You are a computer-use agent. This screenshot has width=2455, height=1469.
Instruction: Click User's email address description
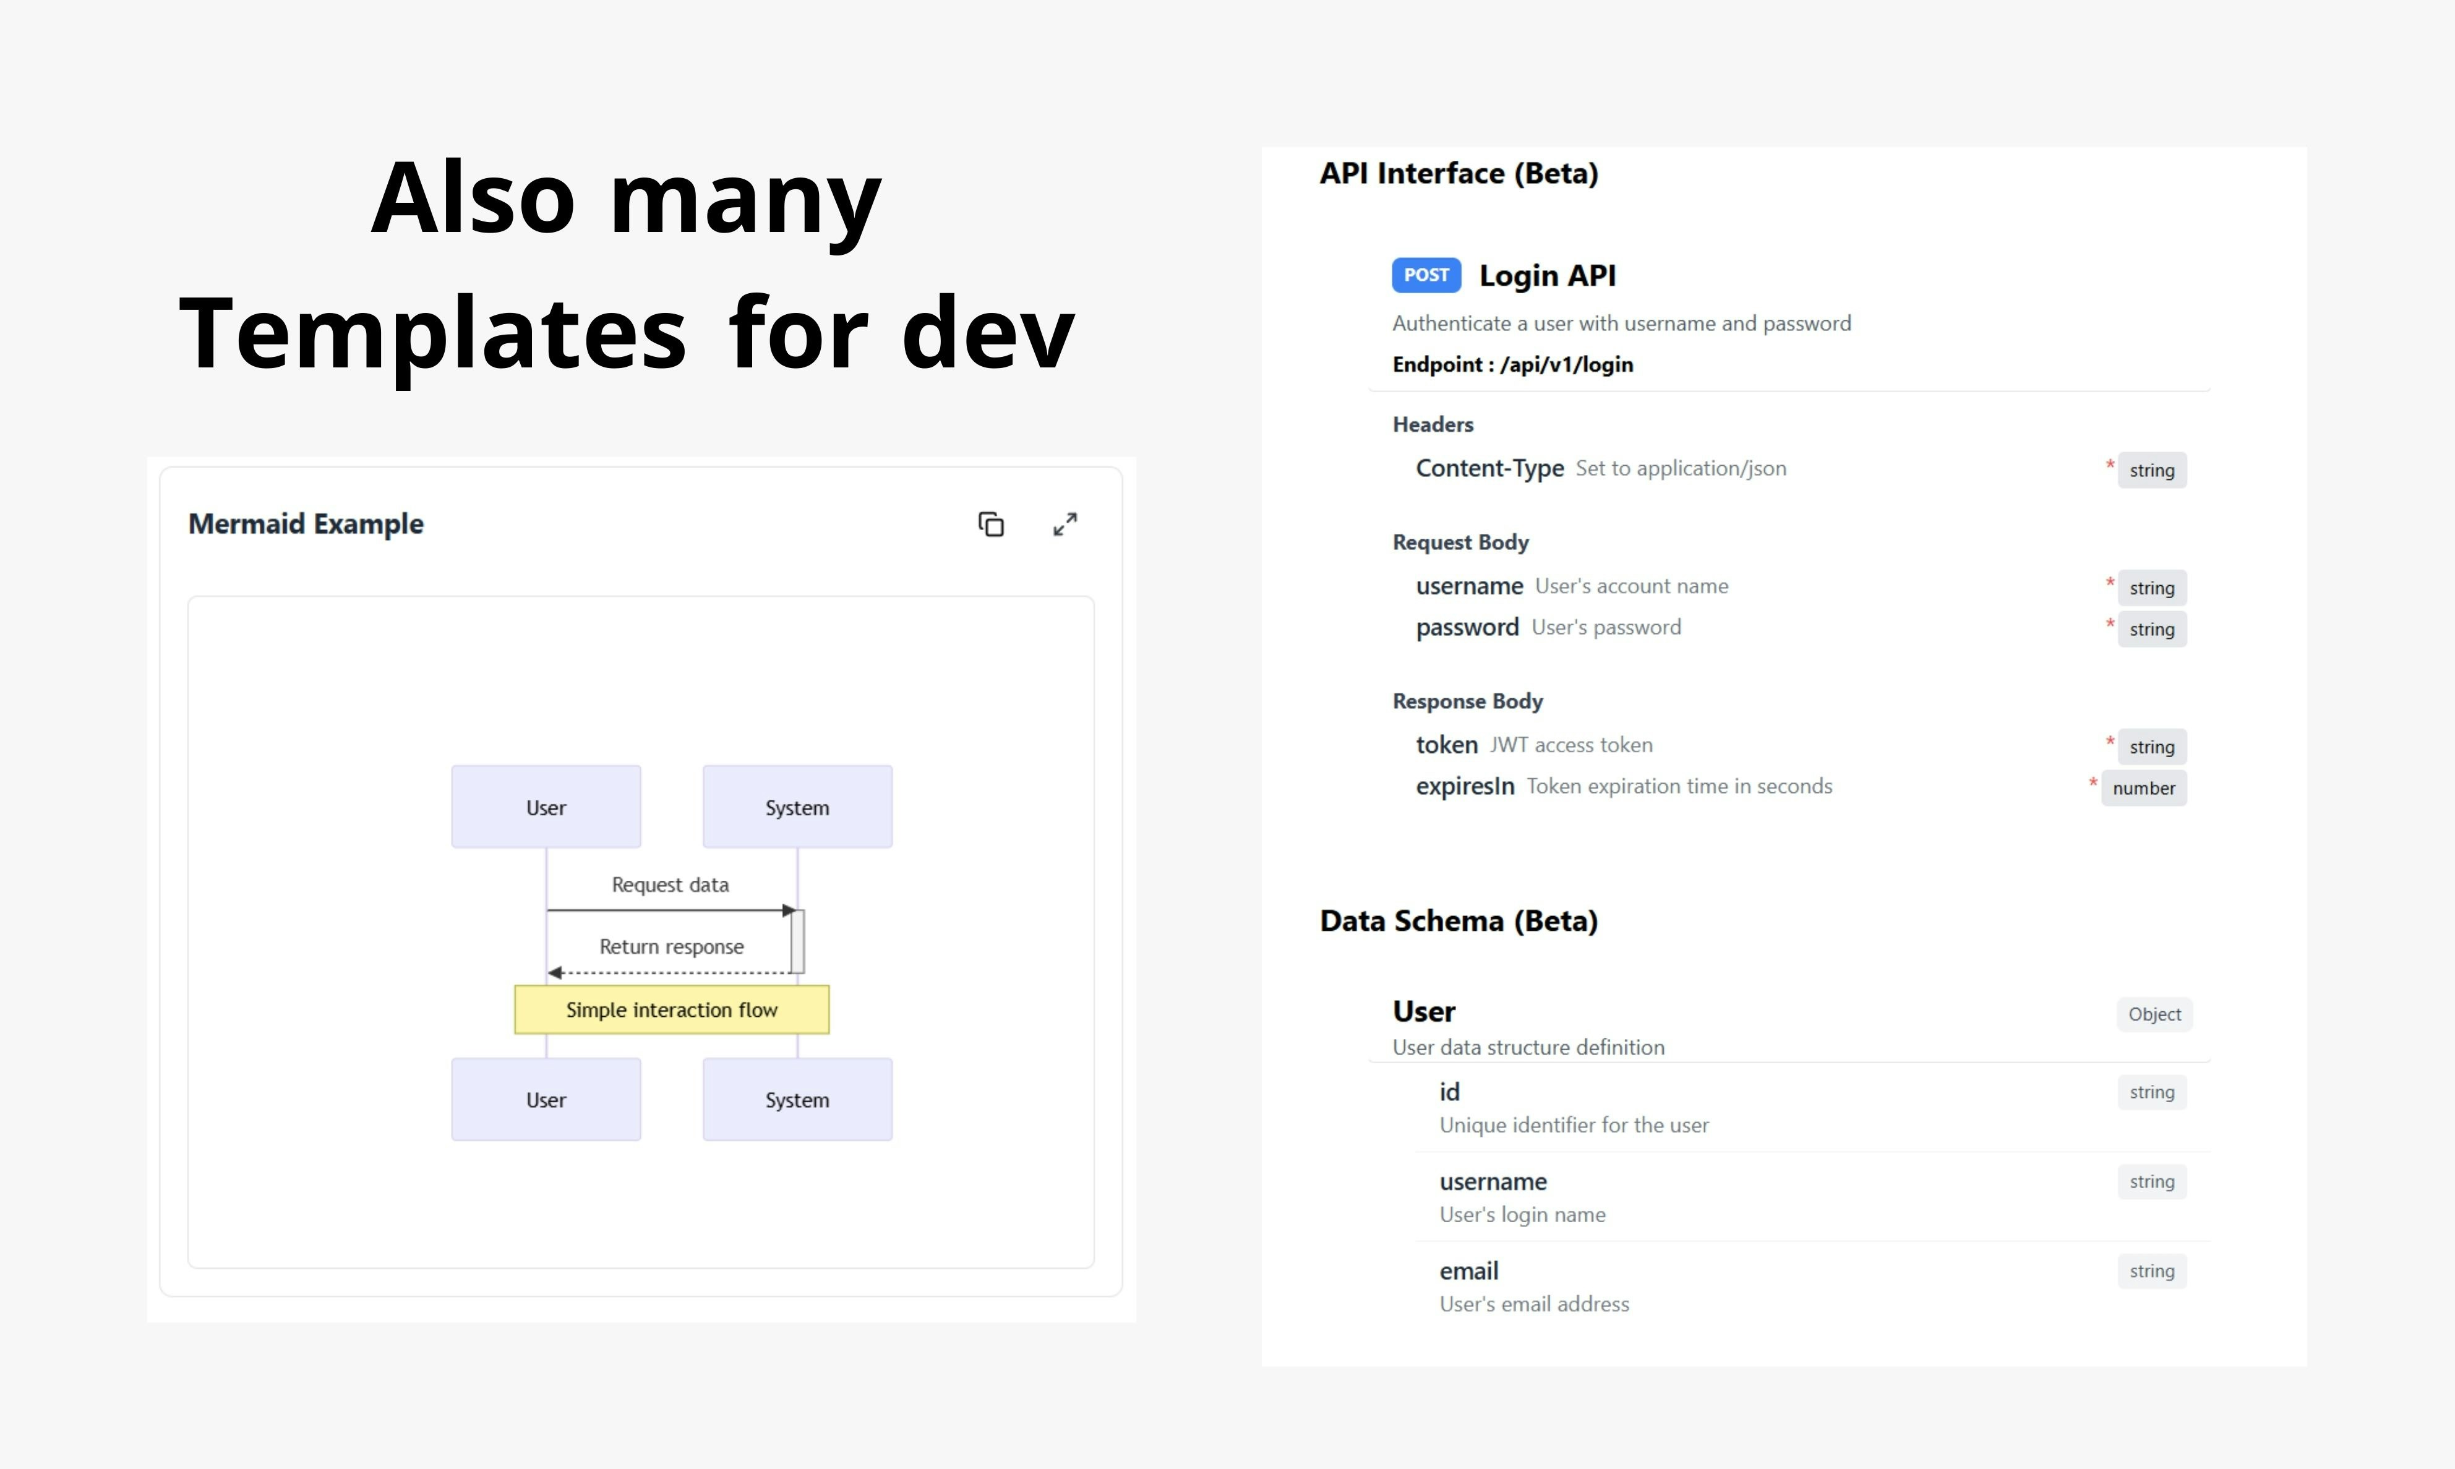pos(1535,1304)
